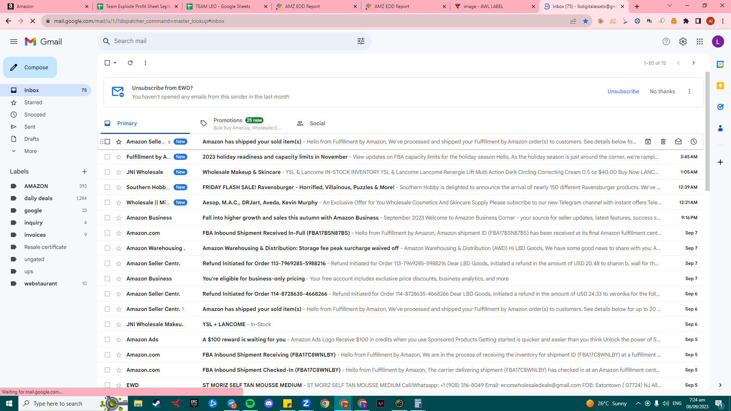
Task: Refresh the inbox list
Action: tap(130, 63)
